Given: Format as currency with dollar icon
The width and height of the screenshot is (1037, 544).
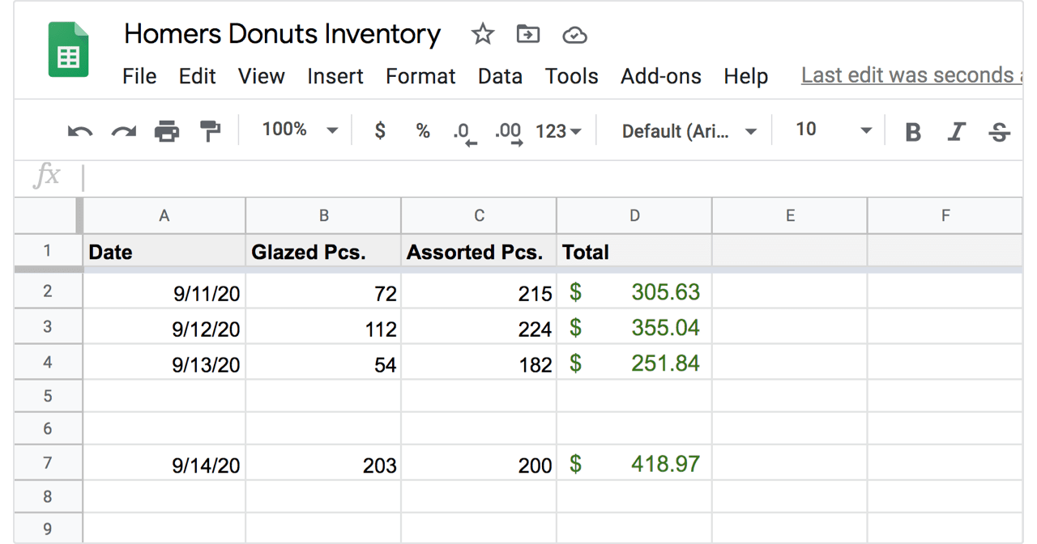Looking at the screenshot, I should tap(380, 130).
